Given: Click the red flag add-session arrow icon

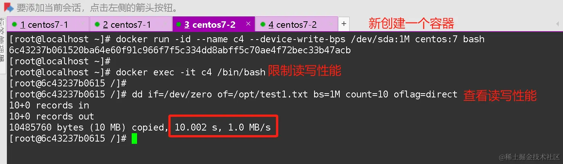Looking at the screenshot, I should click(8, 7).
